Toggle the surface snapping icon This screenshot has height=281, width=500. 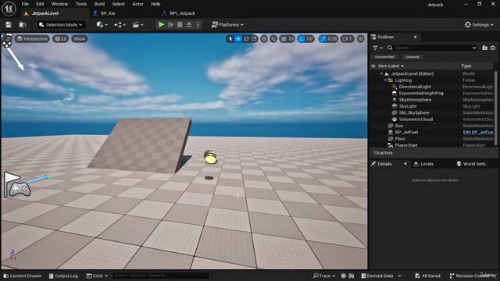273,39
